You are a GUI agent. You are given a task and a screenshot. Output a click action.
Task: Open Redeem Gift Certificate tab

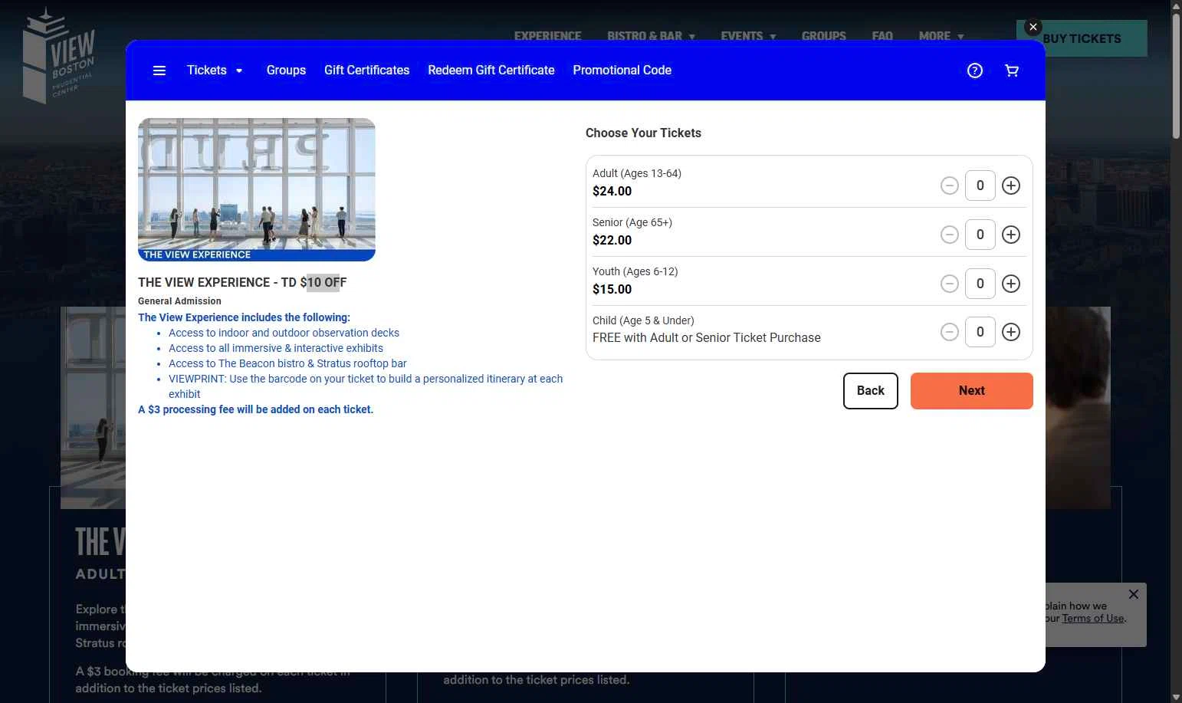coord(491,71)
